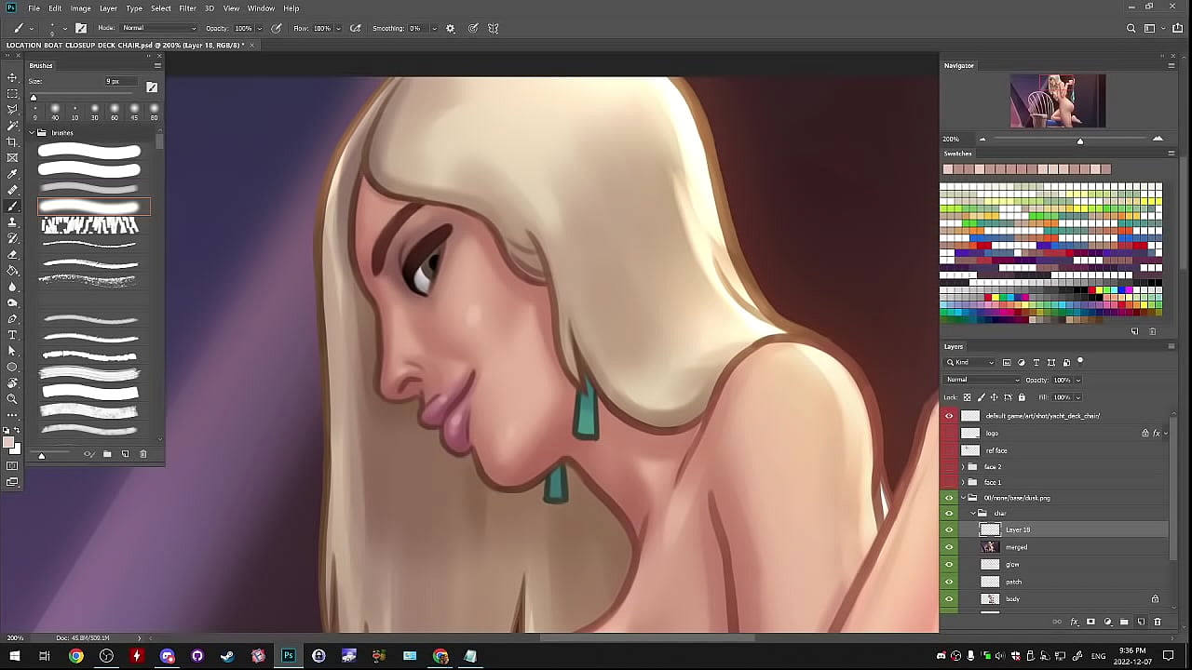Hide the merged layer
Screen dimensions: 1192x670
pyautogui.click(x=949, y=547)
